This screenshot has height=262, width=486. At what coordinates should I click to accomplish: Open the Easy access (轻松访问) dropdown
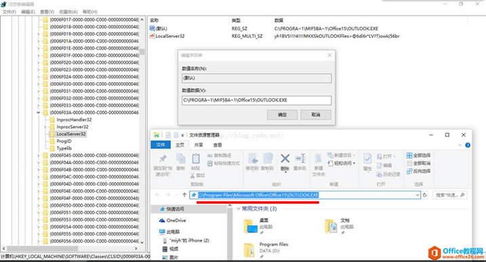click(342, 164)
